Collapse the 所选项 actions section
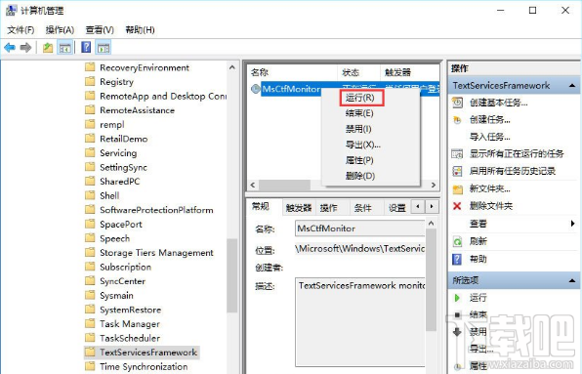 click(x=572, y=280)
